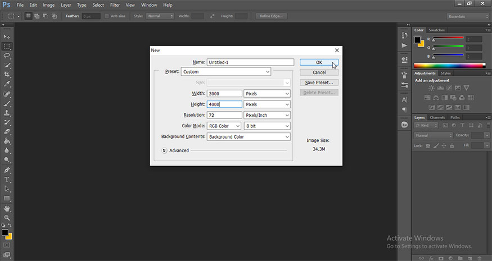Expand the Advanced section
The width and height of the screenshot is (492, 261).
164,151
